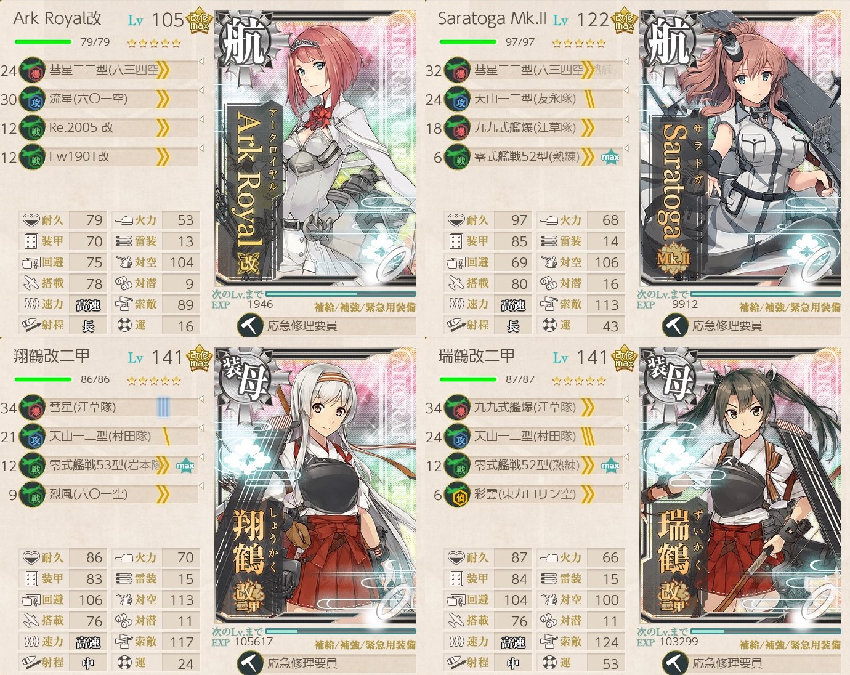Click the 改修max gold star next to Ark Royal's level
Viewport: 850px width, 675px height.
click(199, 21)
